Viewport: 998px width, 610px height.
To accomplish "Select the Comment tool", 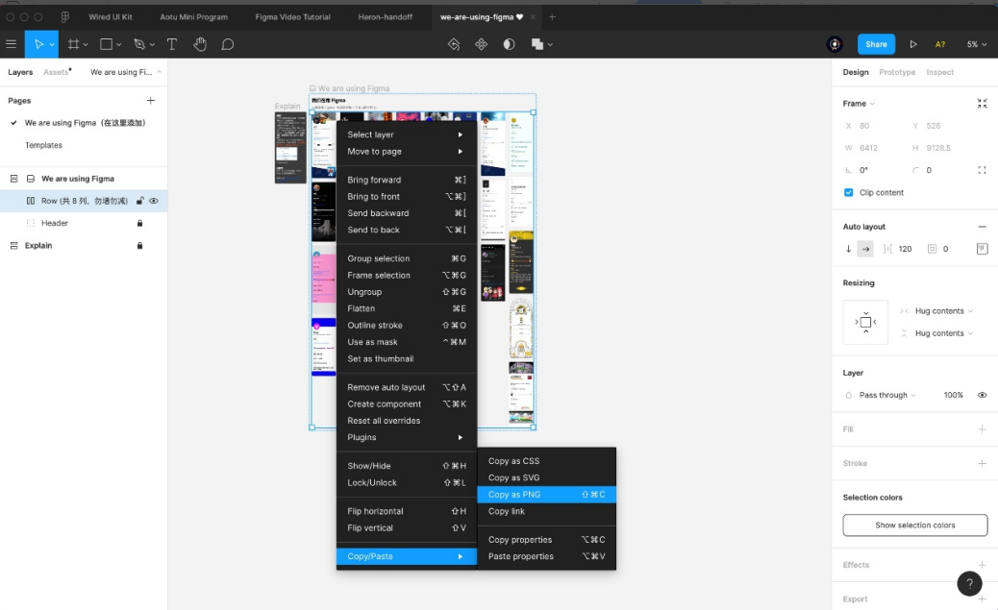I will (x=227, y=44).
